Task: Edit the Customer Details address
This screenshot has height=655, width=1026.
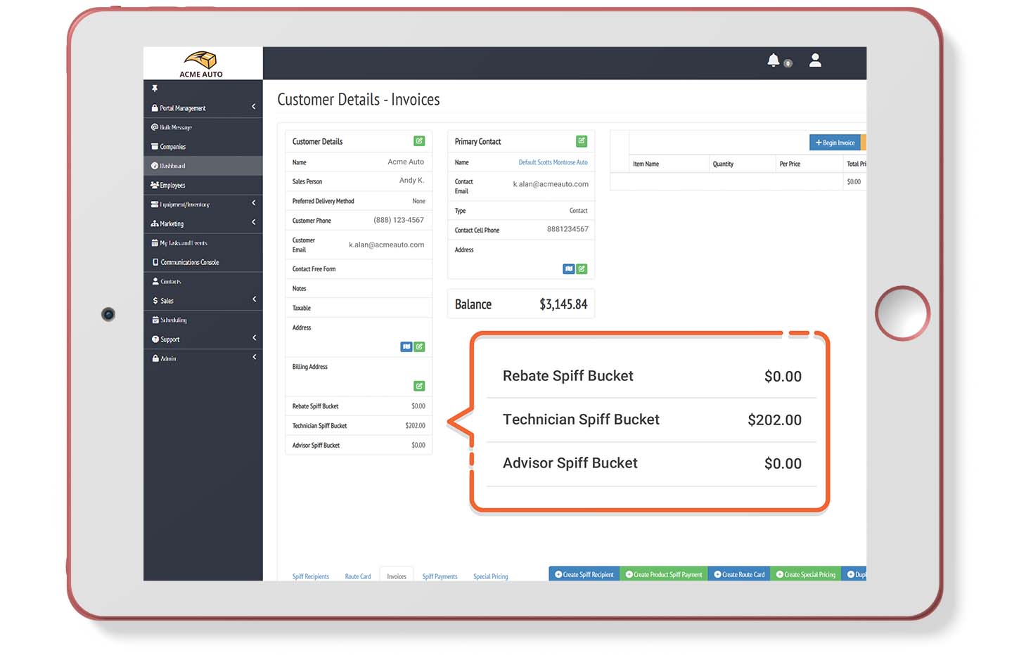Action: tap(419, 346)
